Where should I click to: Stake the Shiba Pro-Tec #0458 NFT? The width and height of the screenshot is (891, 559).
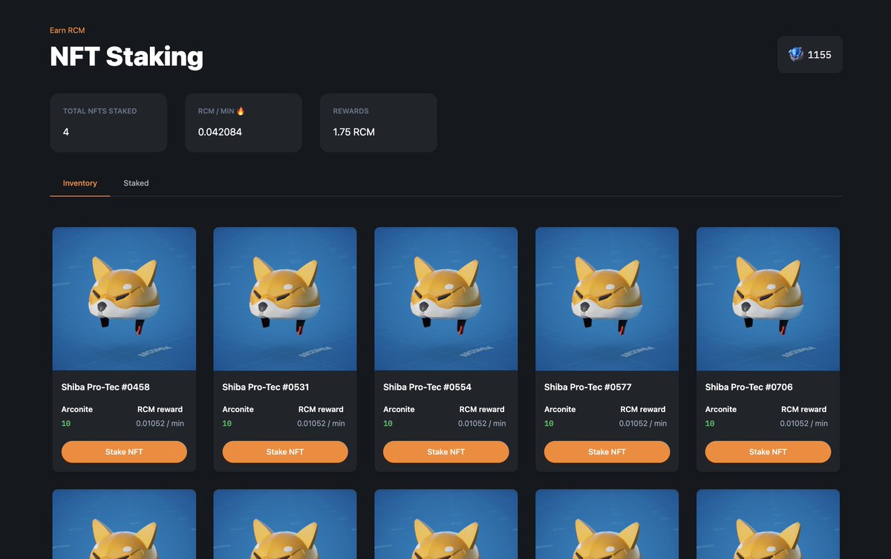(124, 451)
